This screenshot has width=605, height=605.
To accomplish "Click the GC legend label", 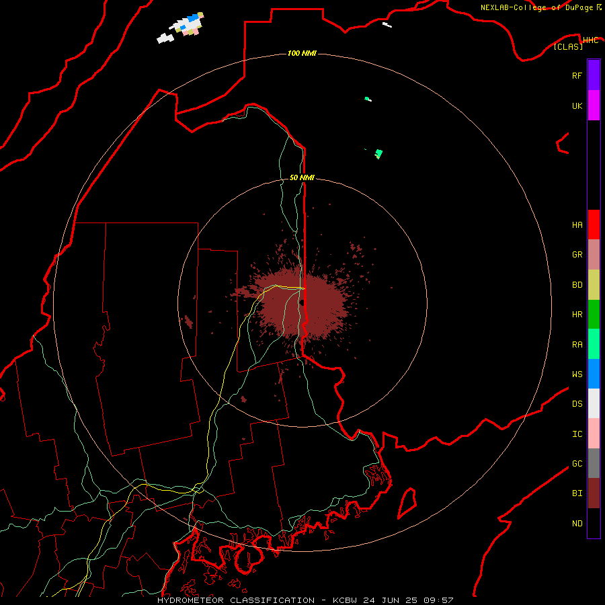I will pos(577,463).
